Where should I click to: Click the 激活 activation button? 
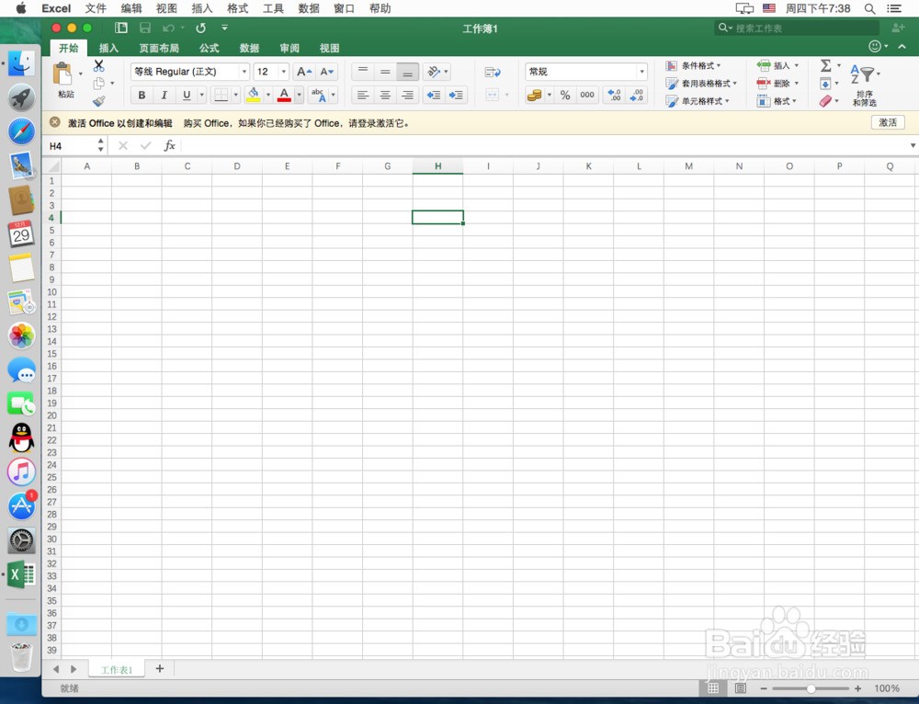[887, 122]
